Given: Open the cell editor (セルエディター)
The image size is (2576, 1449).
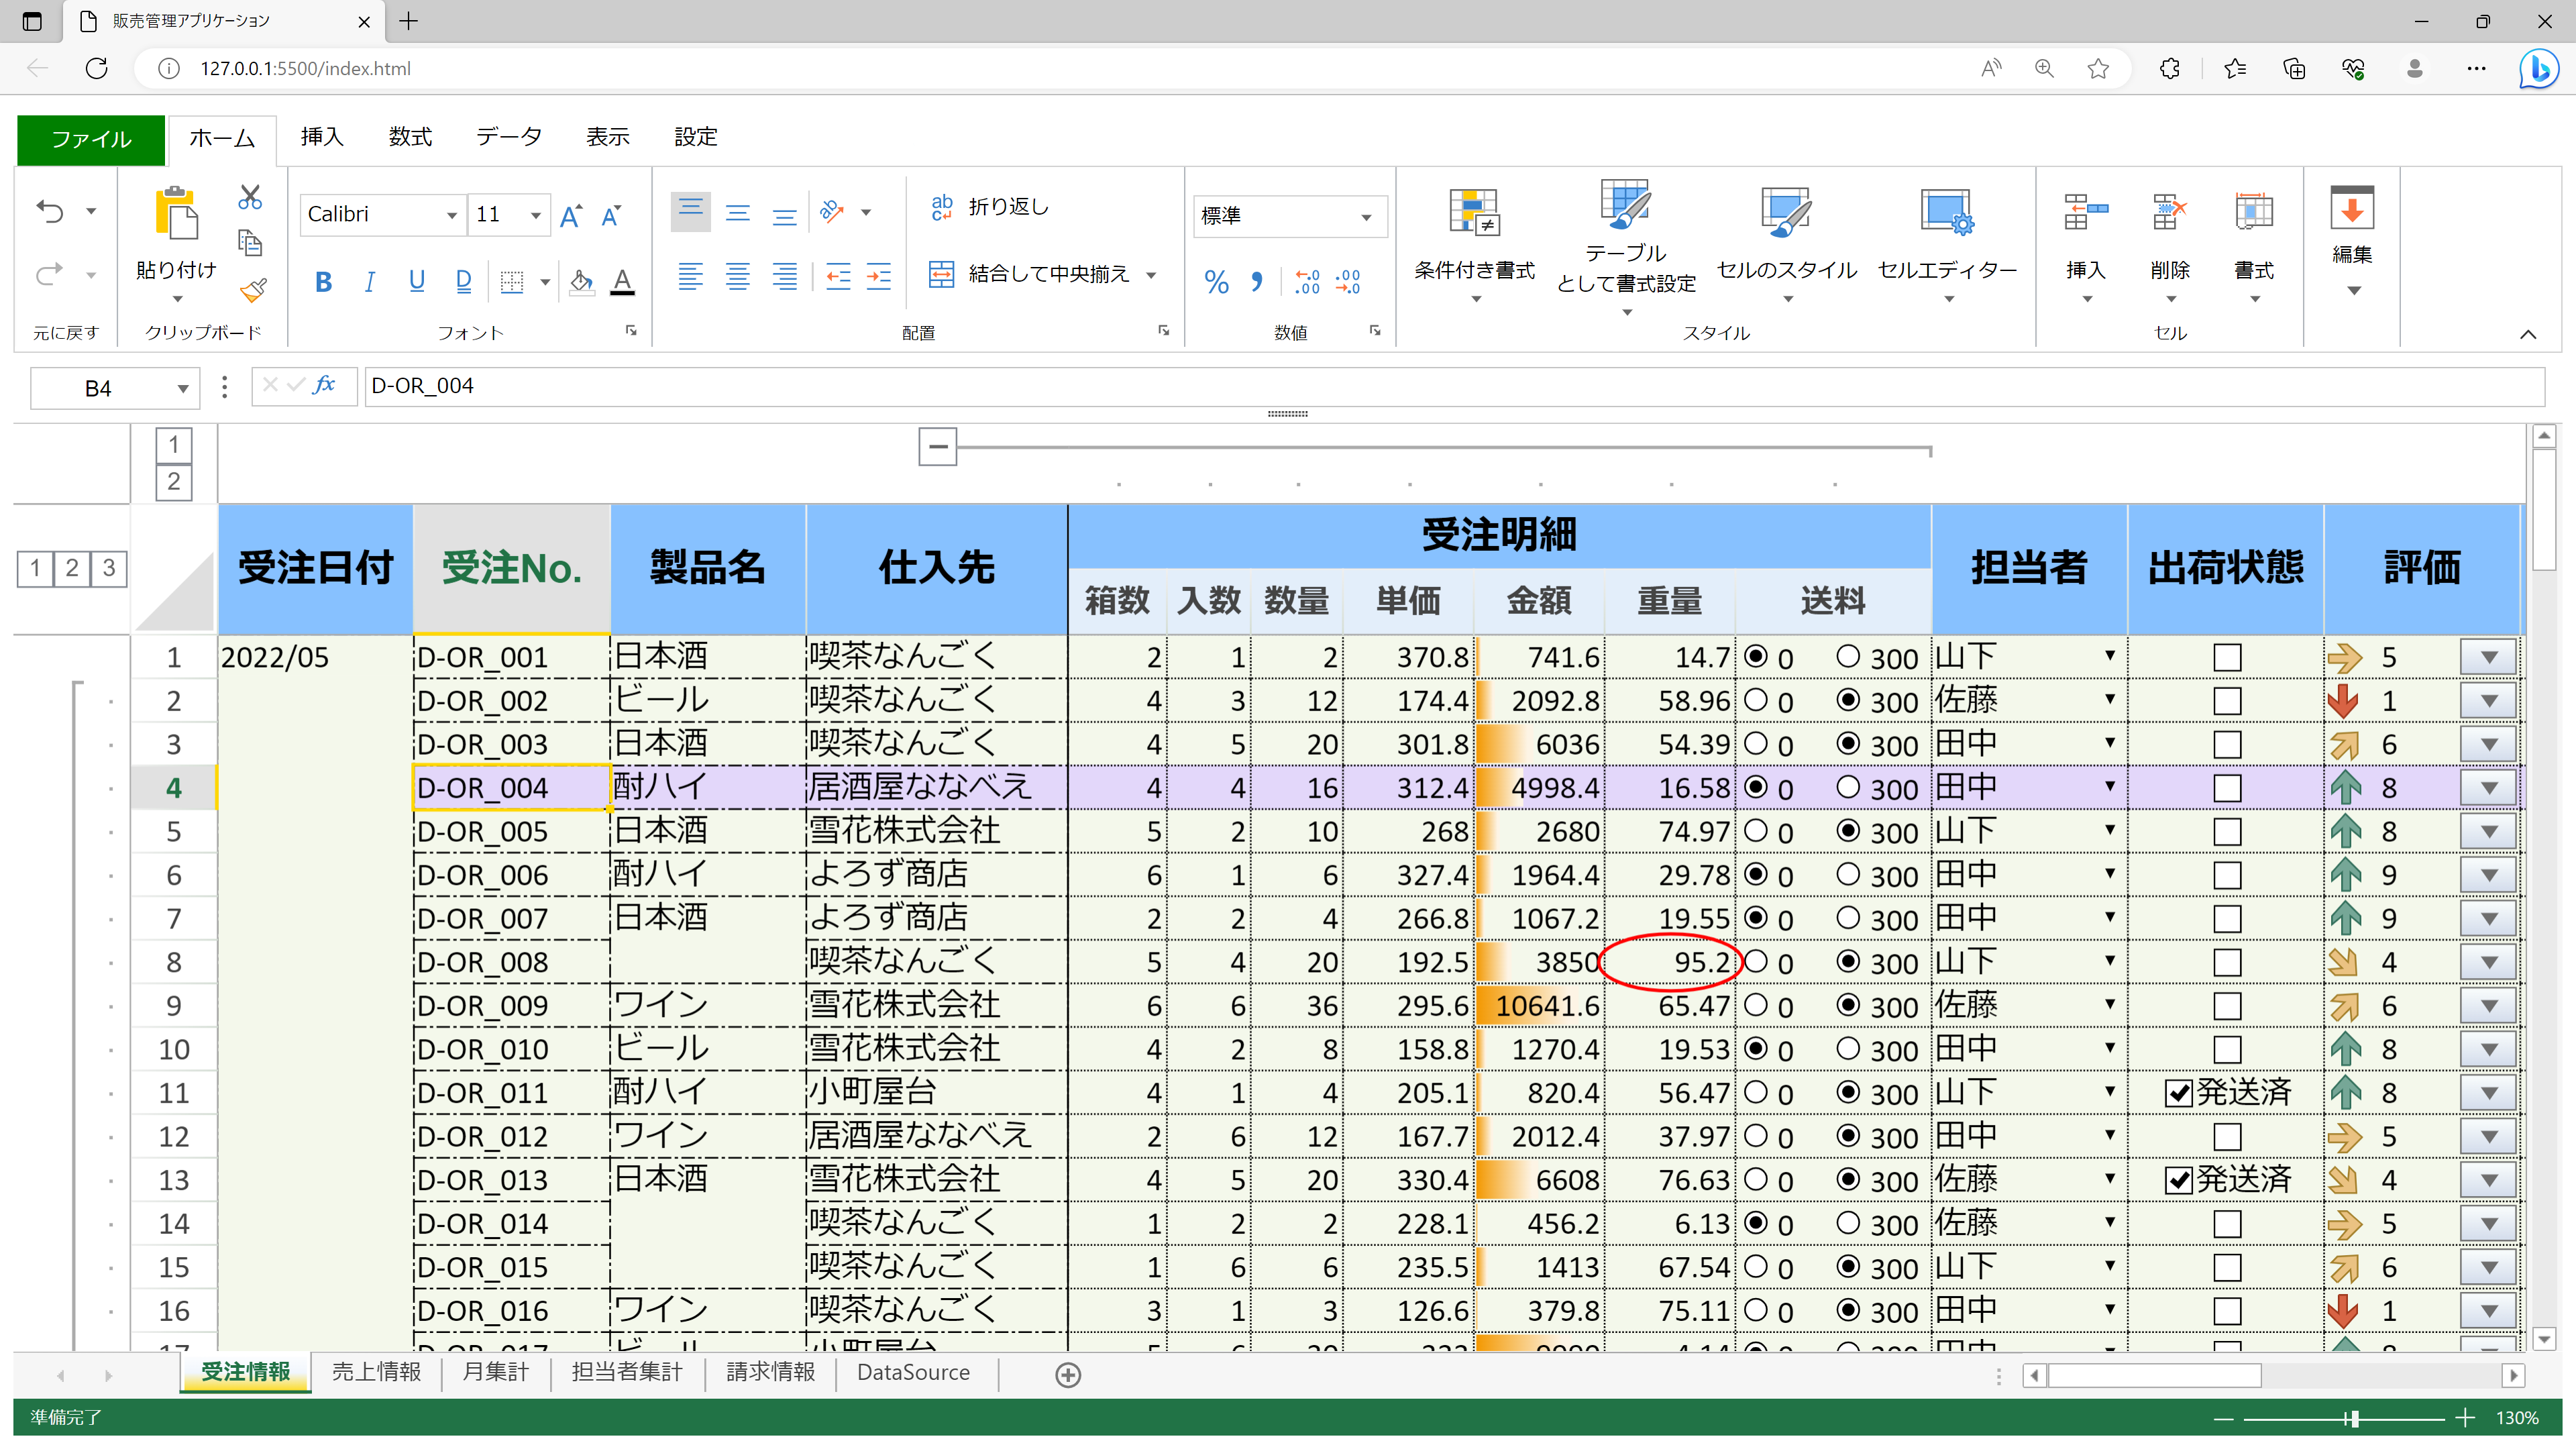Looking at the screenshot, I should [x=1947, y=245].
